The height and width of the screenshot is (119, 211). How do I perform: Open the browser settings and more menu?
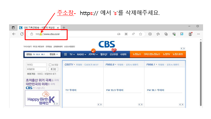click(x=199, y=34)
